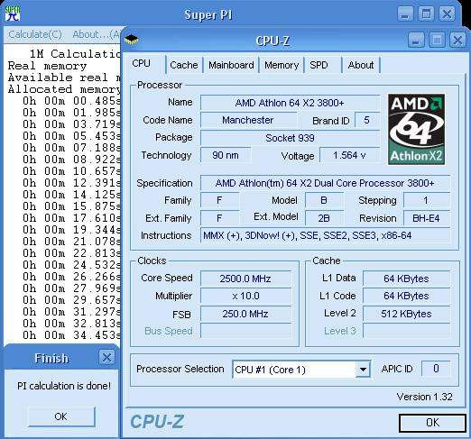Open the Processor Selection dropdown arrow
Screen dimensions: 471x439
click(363, 369)
